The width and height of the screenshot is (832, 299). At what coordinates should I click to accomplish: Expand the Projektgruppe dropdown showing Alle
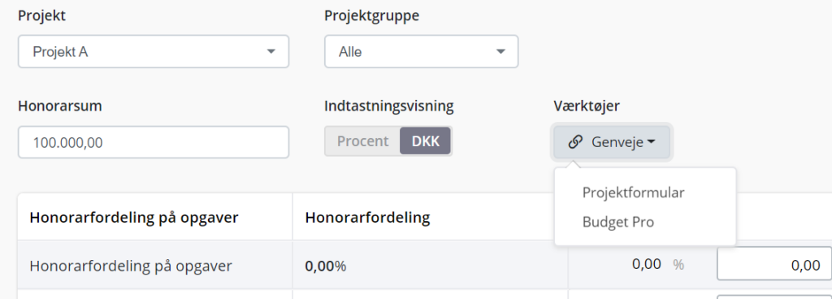[x=422, y=51]
